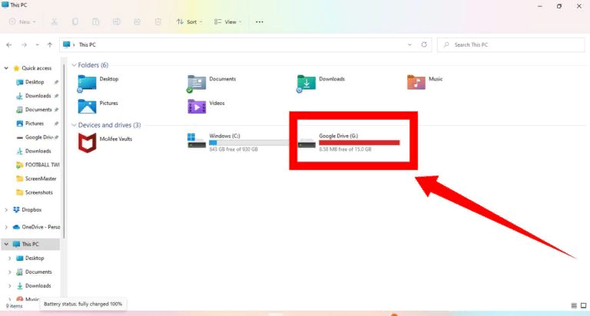Expand the address bar history chevron

[409, 44]
